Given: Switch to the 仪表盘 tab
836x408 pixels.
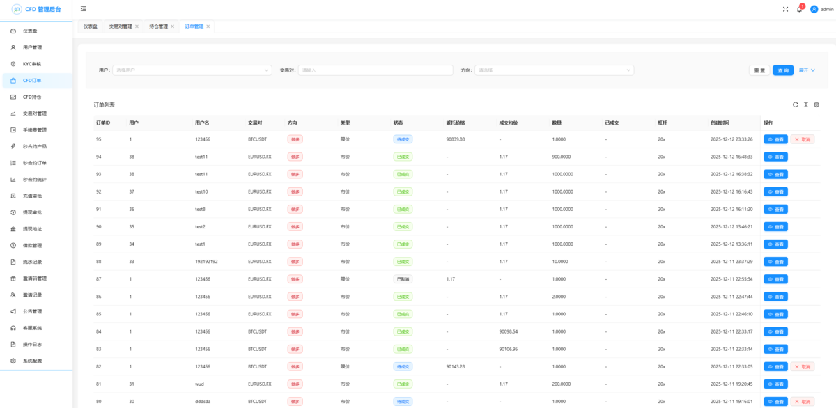Looking at the screenshot, I should 91,26.
